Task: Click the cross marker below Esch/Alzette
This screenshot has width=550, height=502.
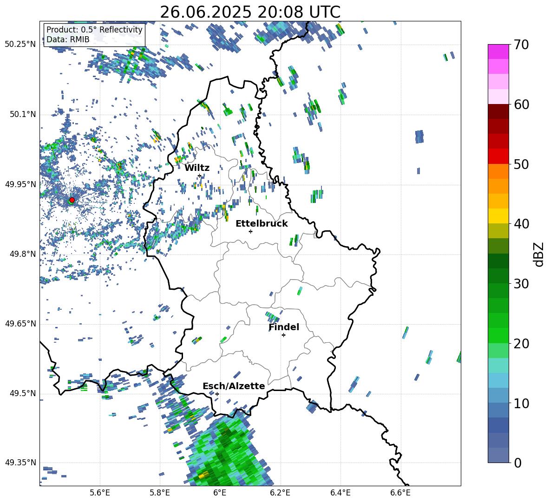Action: click(217, 394)
